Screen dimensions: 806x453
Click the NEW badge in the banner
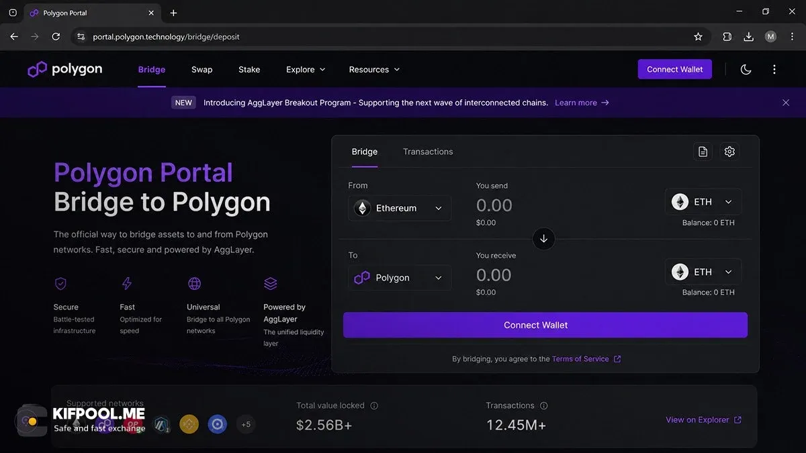click(183, 103)
